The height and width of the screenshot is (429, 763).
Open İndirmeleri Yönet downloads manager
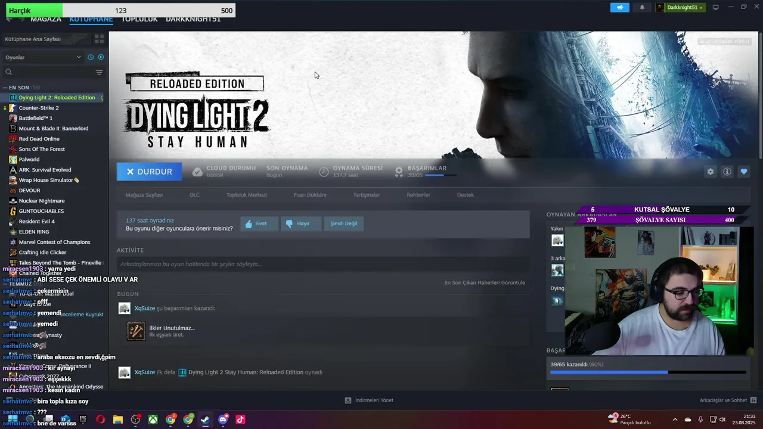coord(369,400)
